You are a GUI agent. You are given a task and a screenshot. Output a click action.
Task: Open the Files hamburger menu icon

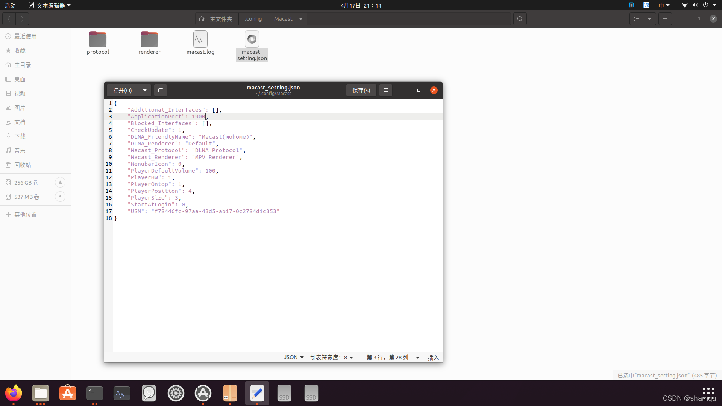click(x=665, y=19)
